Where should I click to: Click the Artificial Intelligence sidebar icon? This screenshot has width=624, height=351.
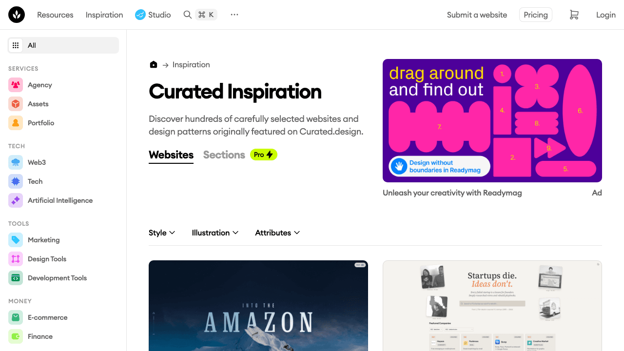point(16,200)
